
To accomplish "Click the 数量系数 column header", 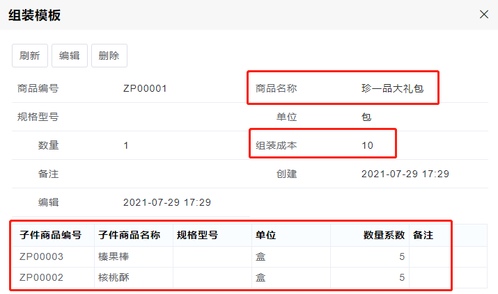I will point(384,236).
